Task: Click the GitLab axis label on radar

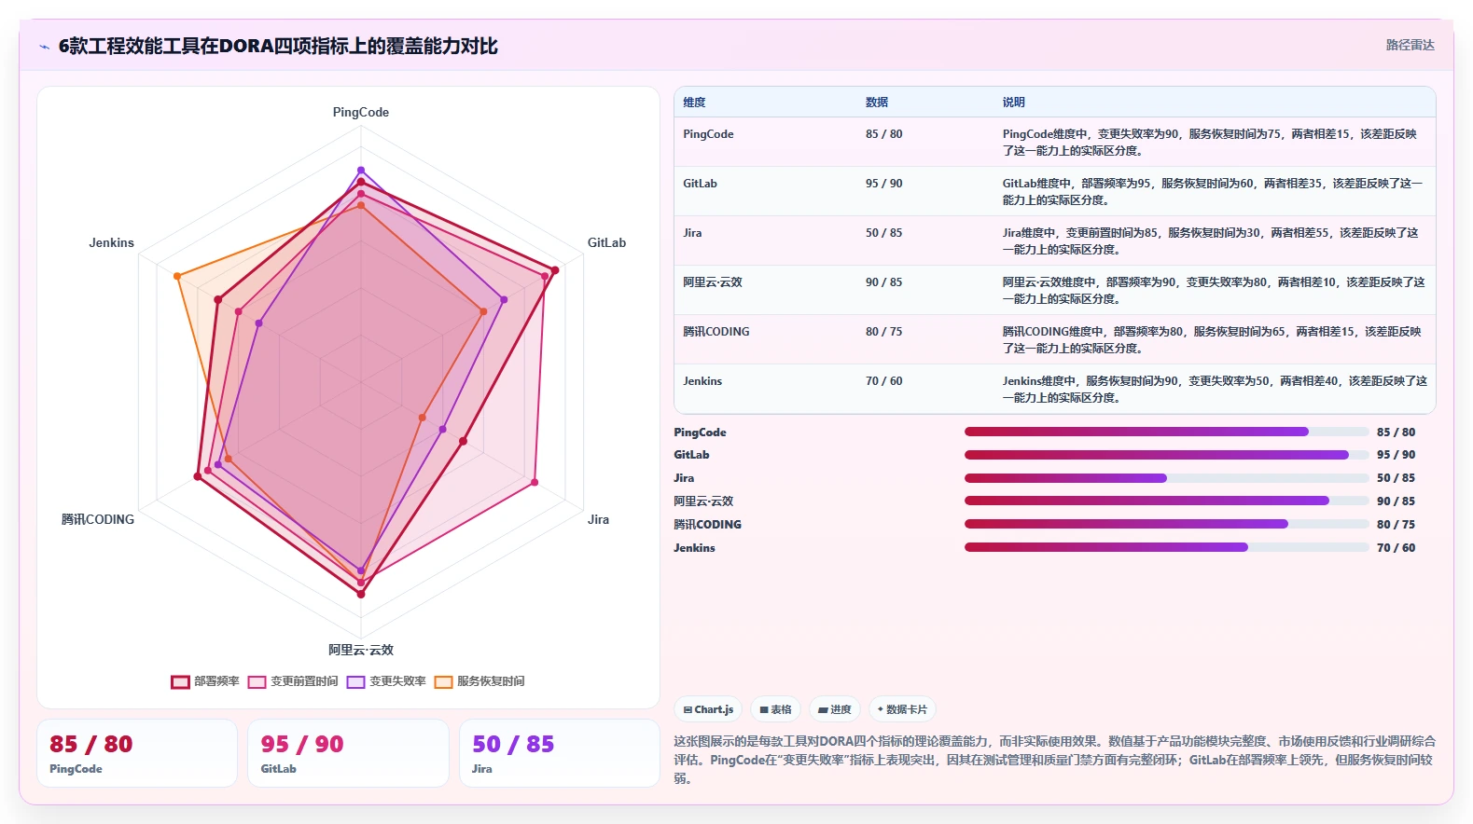Action: pos(606,242)
